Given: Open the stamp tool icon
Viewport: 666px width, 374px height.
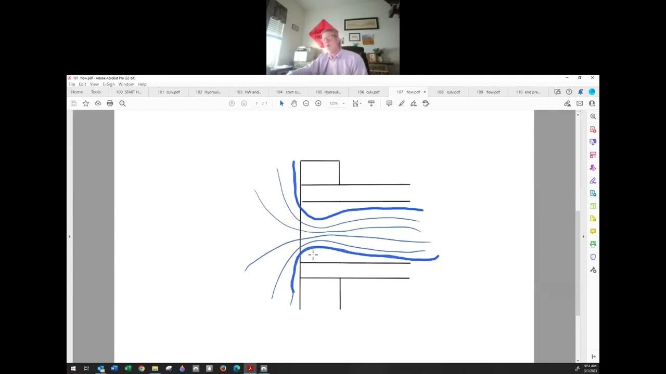Looking at the screenshot, I should pyautogui.click(x=426, y=103).
